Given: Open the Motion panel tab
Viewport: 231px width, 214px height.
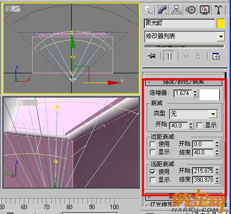Looking at the screenshot, I should pos(190,10).
